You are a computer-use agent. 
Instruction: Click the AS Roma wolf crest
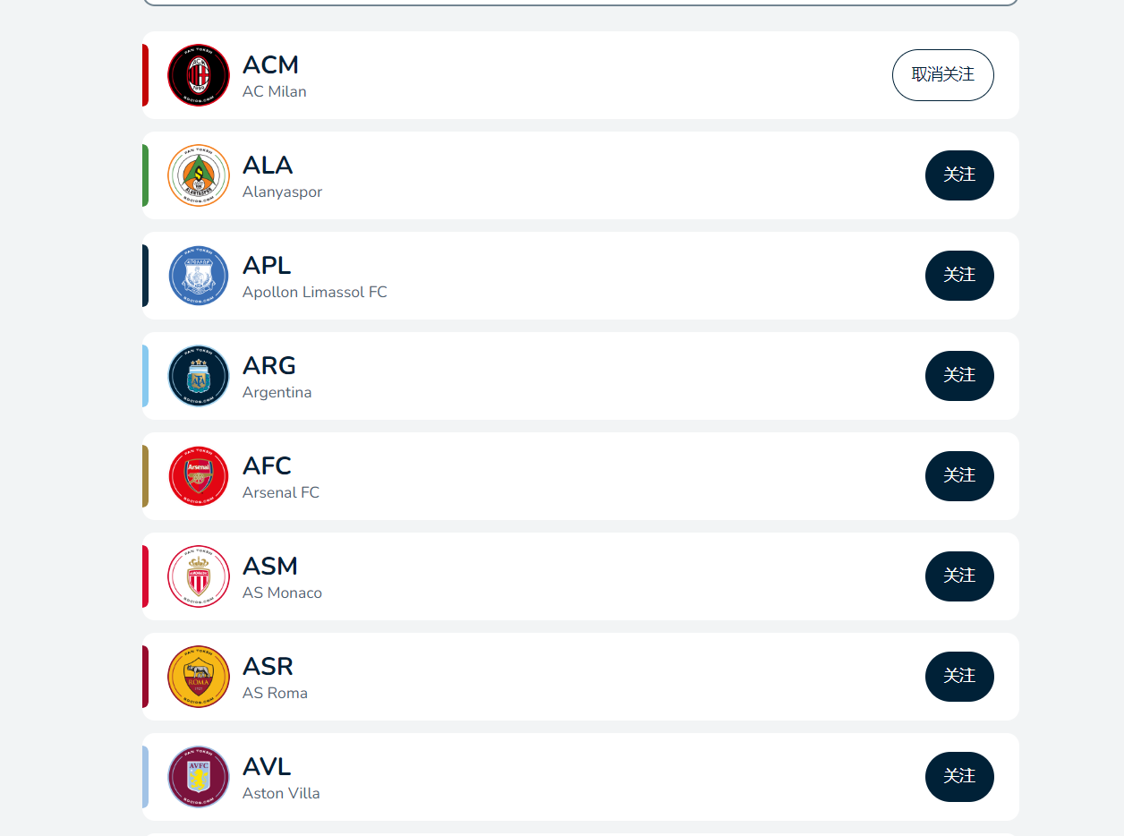199,677
